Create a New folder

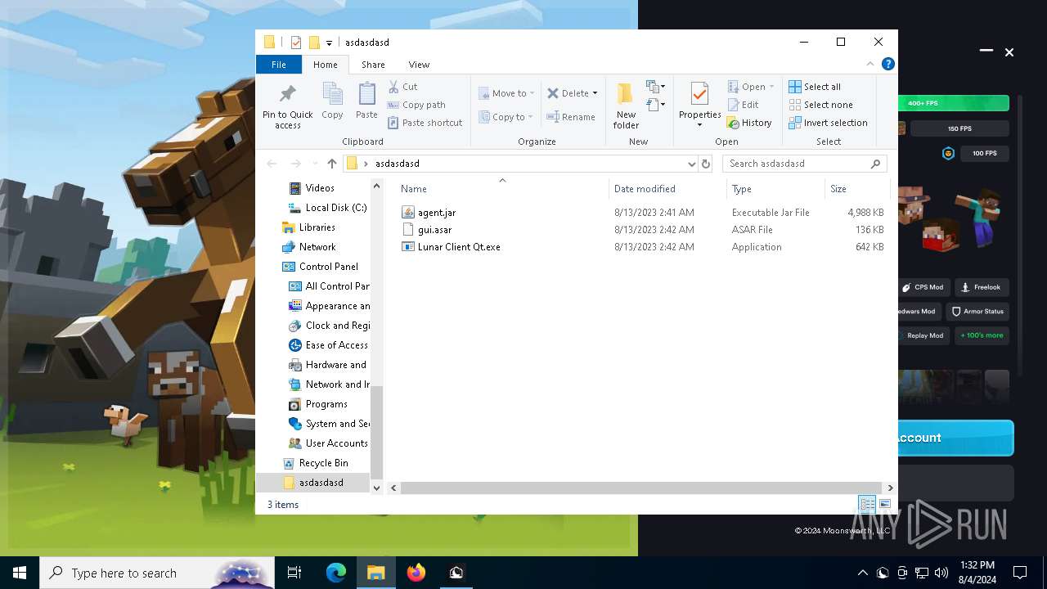(626, 106)
